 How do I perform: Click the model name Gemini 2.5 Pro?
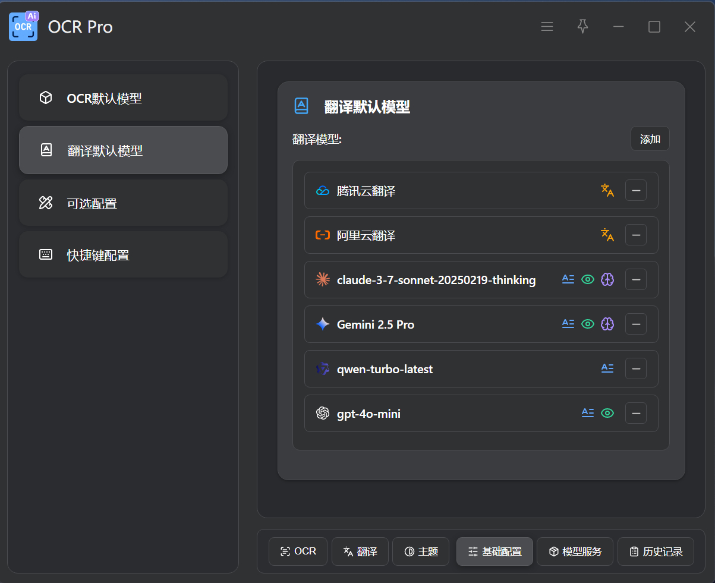click(x=376, y=324)
